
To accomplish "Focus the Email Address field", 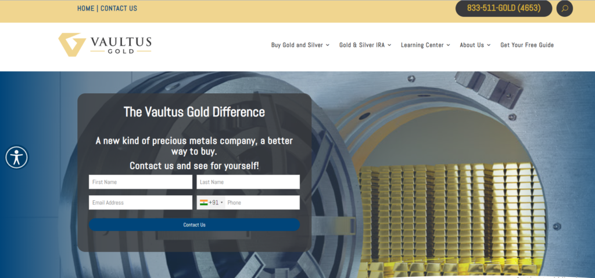I will (x=141, y=202).
